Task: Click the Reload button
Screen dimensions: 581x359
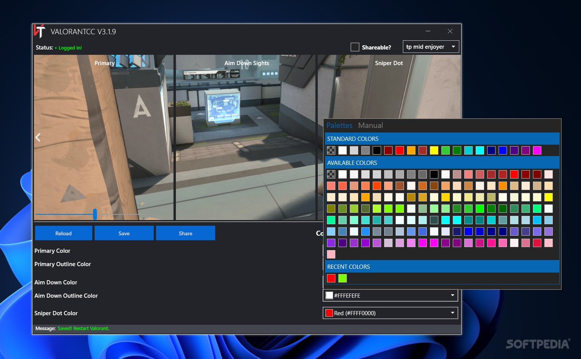Action: [63, 233]
